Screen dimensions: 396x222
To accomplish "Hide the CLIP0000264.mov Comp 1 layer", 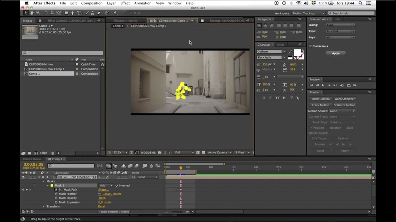I will (23, 177).
